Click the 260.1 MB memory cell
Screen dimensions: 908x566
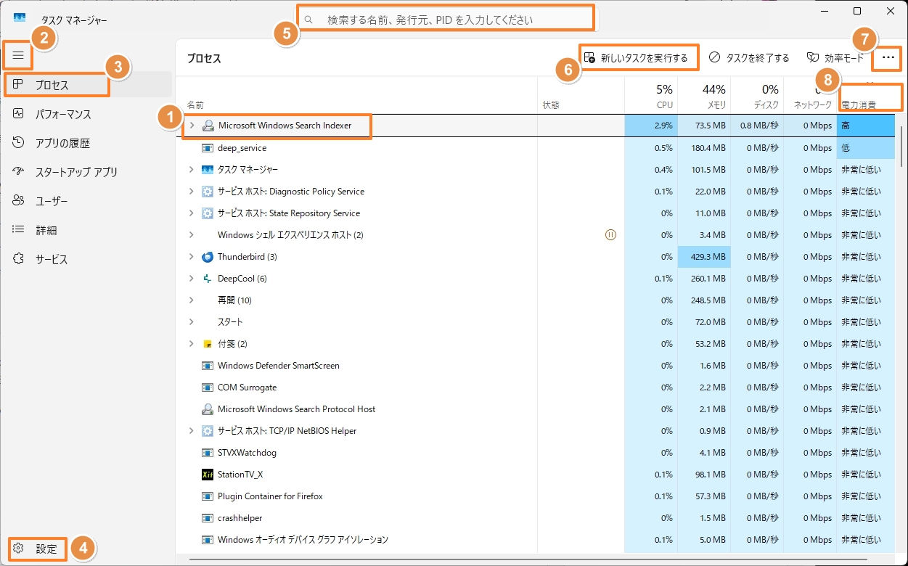pyautogui.click(x=704, y=279)
